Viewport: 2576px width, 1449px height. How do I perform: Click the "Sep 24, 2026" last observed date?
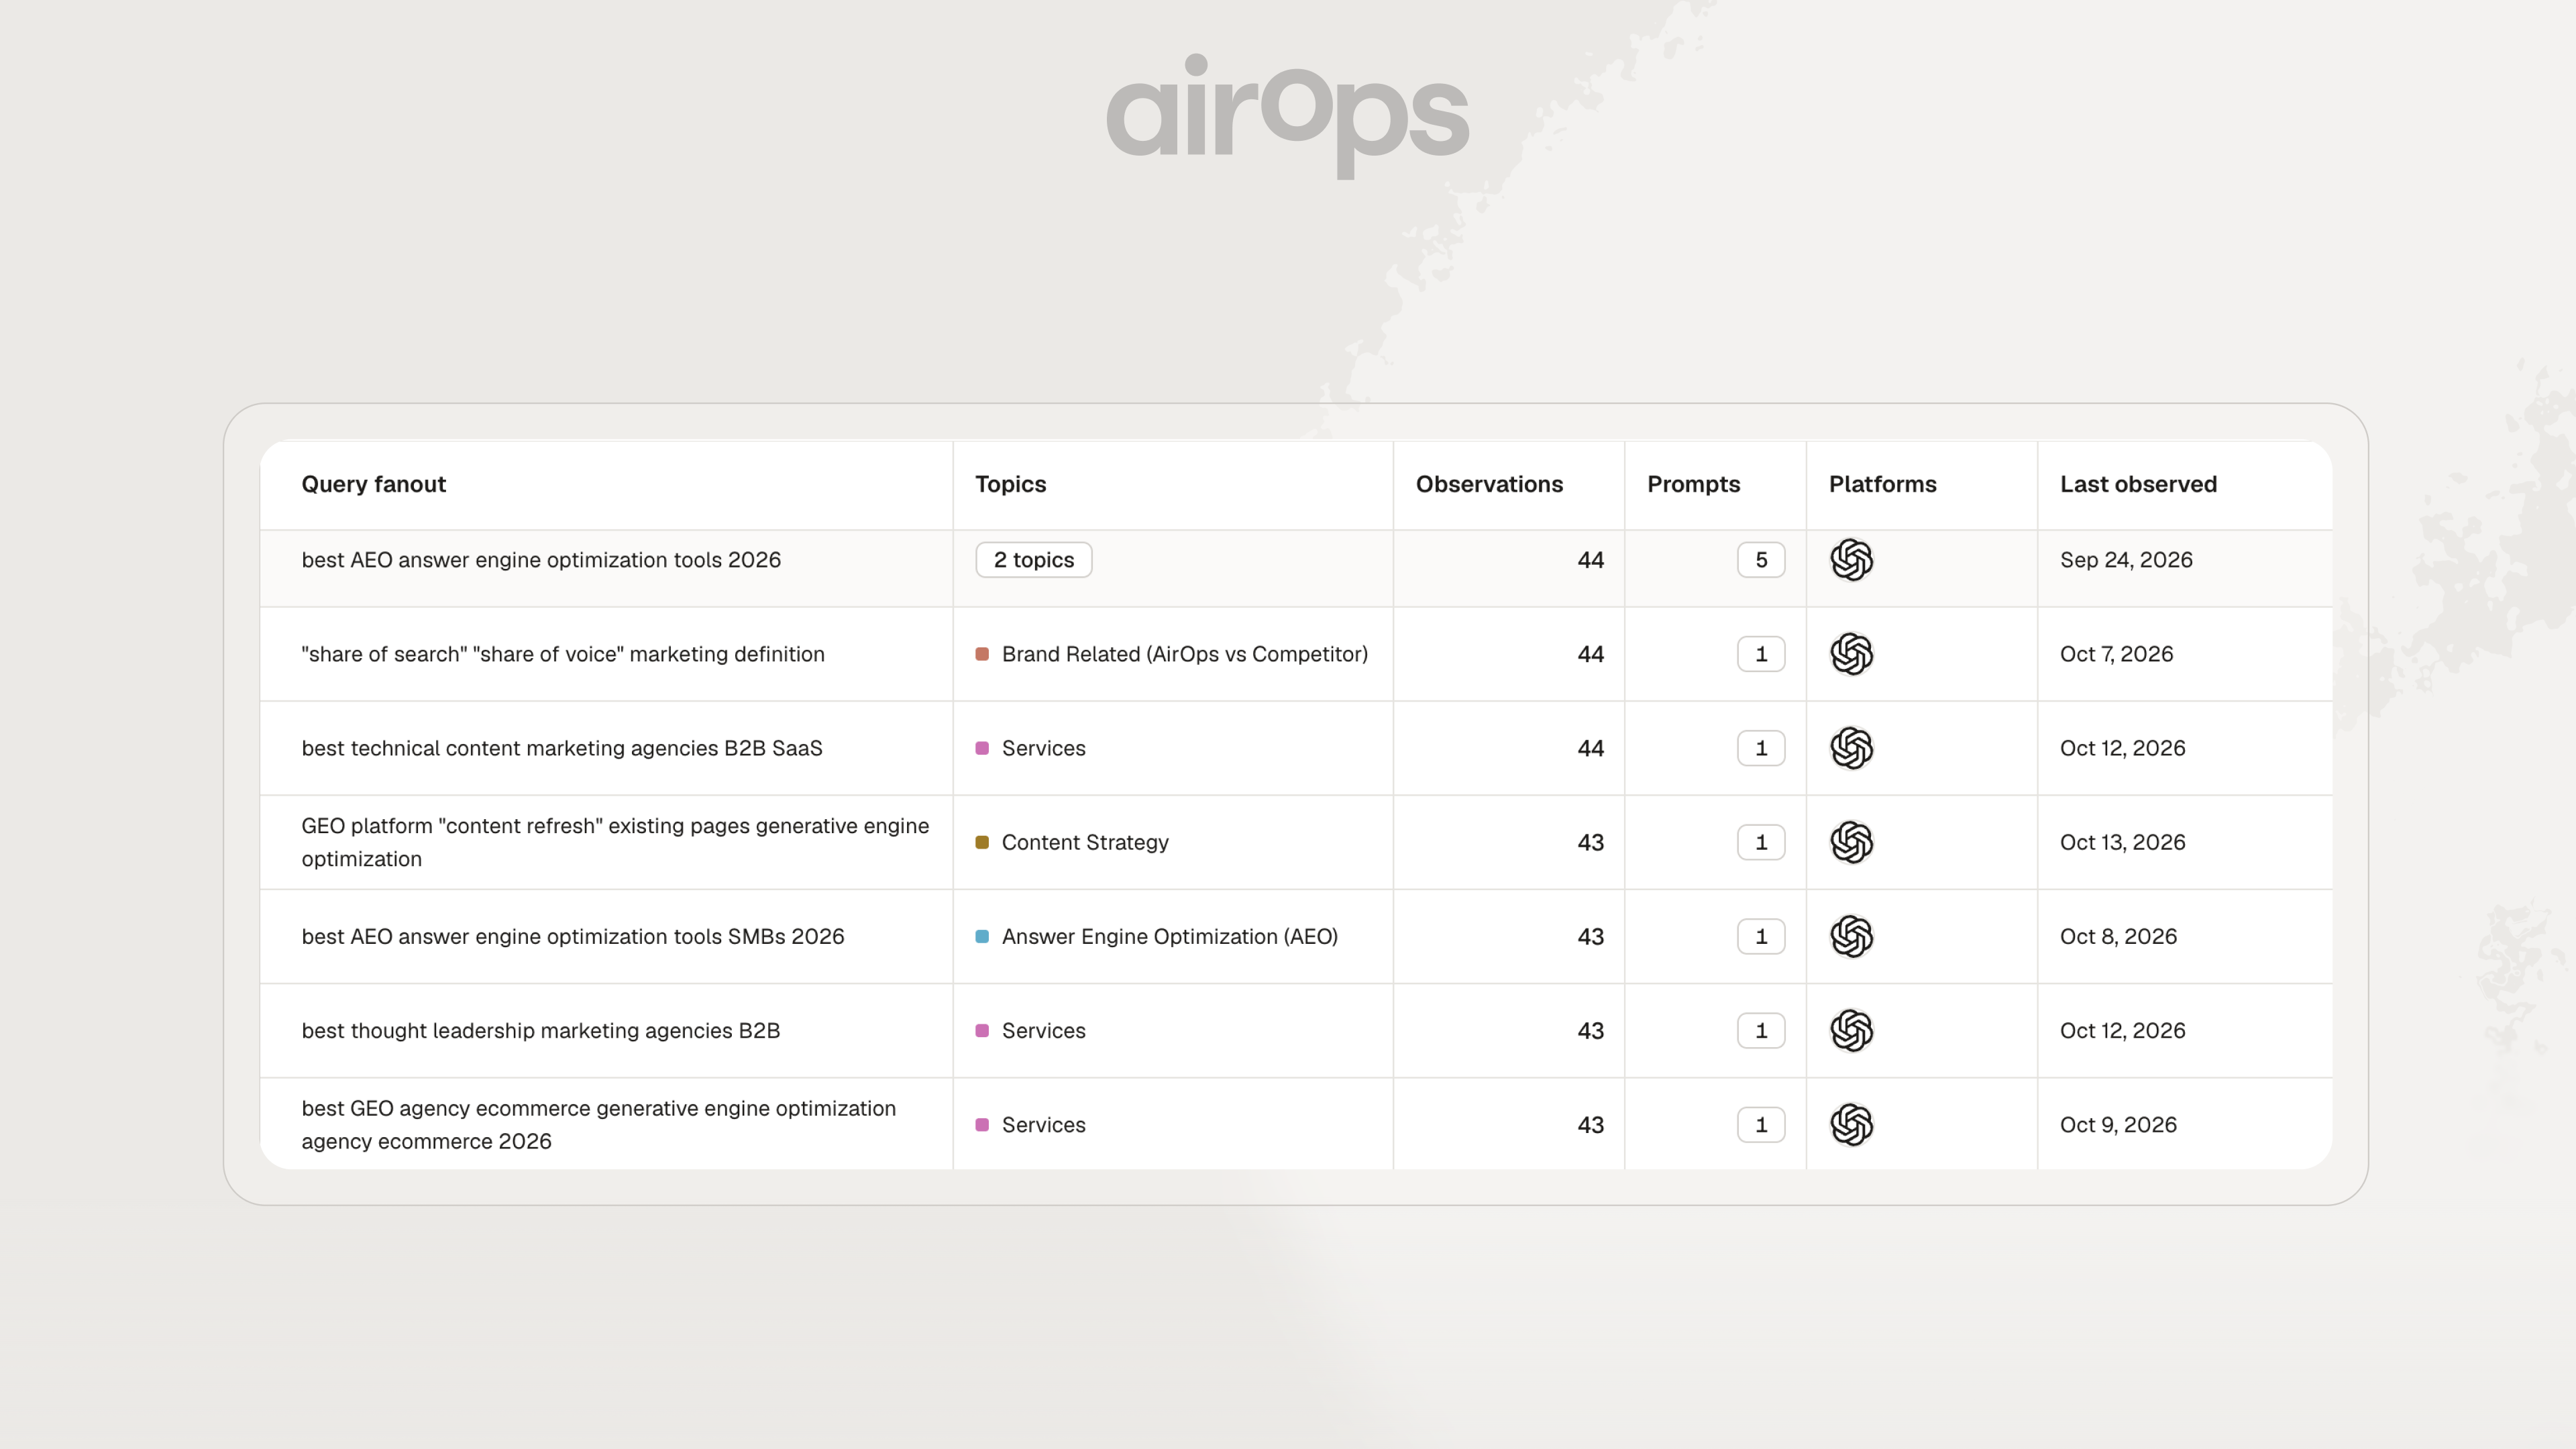coord(2126,560)
